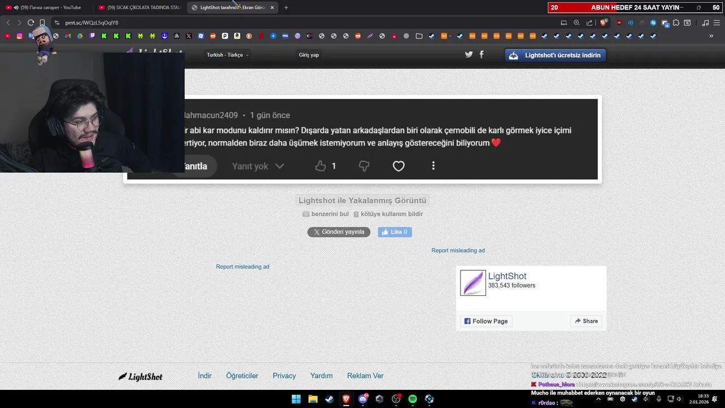Open the 'Reklam Ver' footer link

coord(365,376)
